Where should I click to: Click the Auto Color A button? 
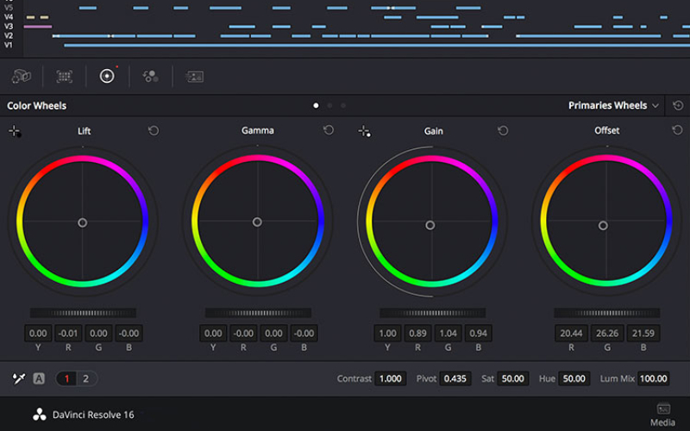pos(39,378)
